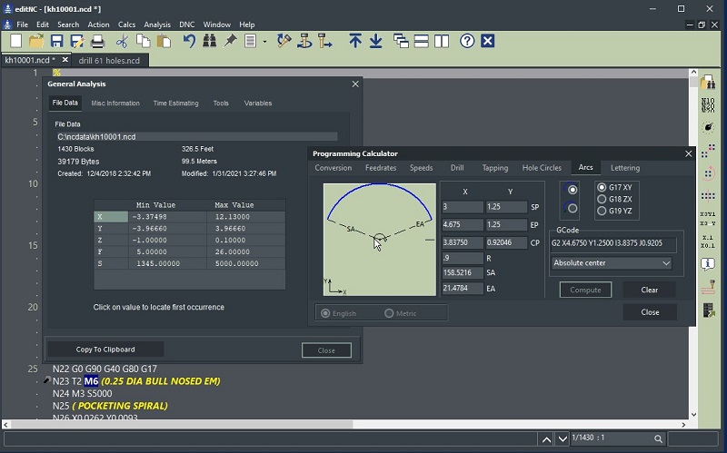Click the N10 renumber icon in right sidebar
This screenshot has height=453, width=727.
[708, 105]
